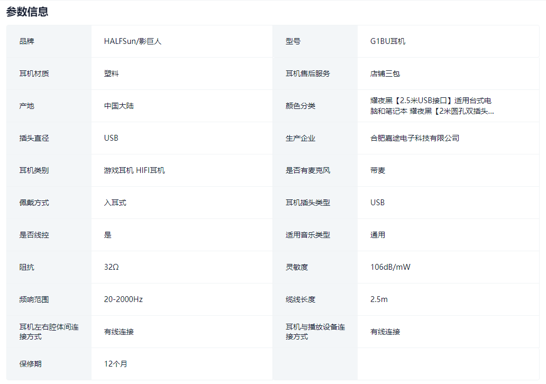Select the warranty value 12个月
Image resolution: width=546 pixels, height=384 pixels.
(x=116, y=364)
